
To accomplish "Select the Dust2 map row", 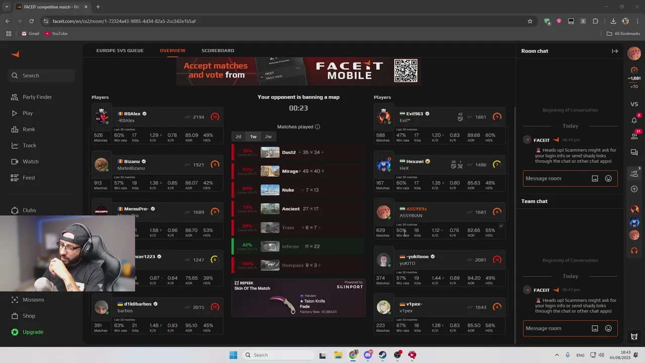I will [298, 152].
